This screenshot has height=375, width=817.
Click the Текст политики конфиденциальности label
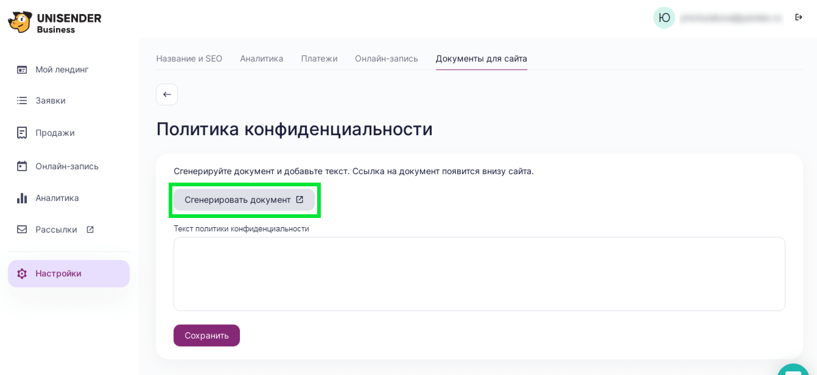point(241,229)
